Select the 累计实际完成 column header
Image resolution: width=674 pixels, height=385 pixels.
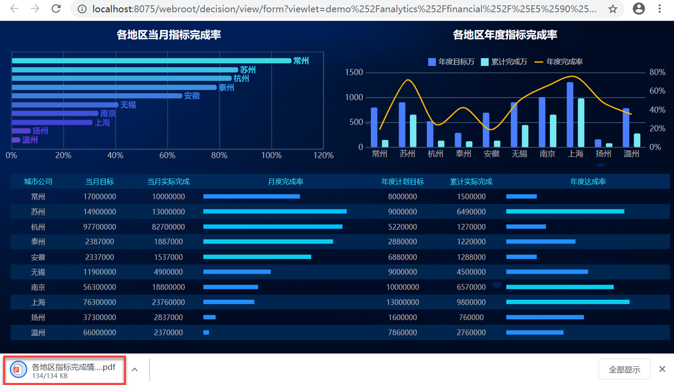pos(471,182)
